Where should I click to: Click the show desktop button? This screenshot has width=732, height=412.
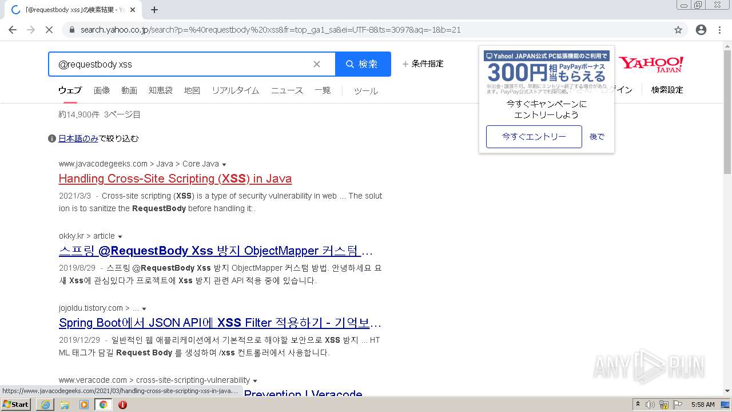tap(726, 405)
